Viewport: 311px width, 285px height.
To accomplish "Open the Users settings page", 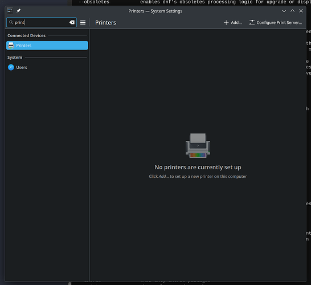I will pos(47,67).
